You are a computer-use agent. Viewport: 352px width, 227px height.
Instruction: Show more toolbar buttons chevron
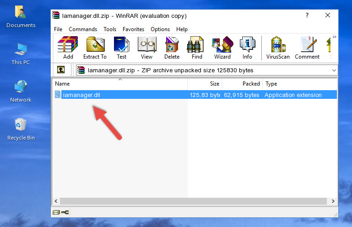pos(335,37)
